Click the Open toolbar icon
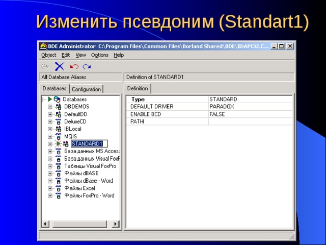This screenshot has width=326, height=245. [x=45, y=66]
